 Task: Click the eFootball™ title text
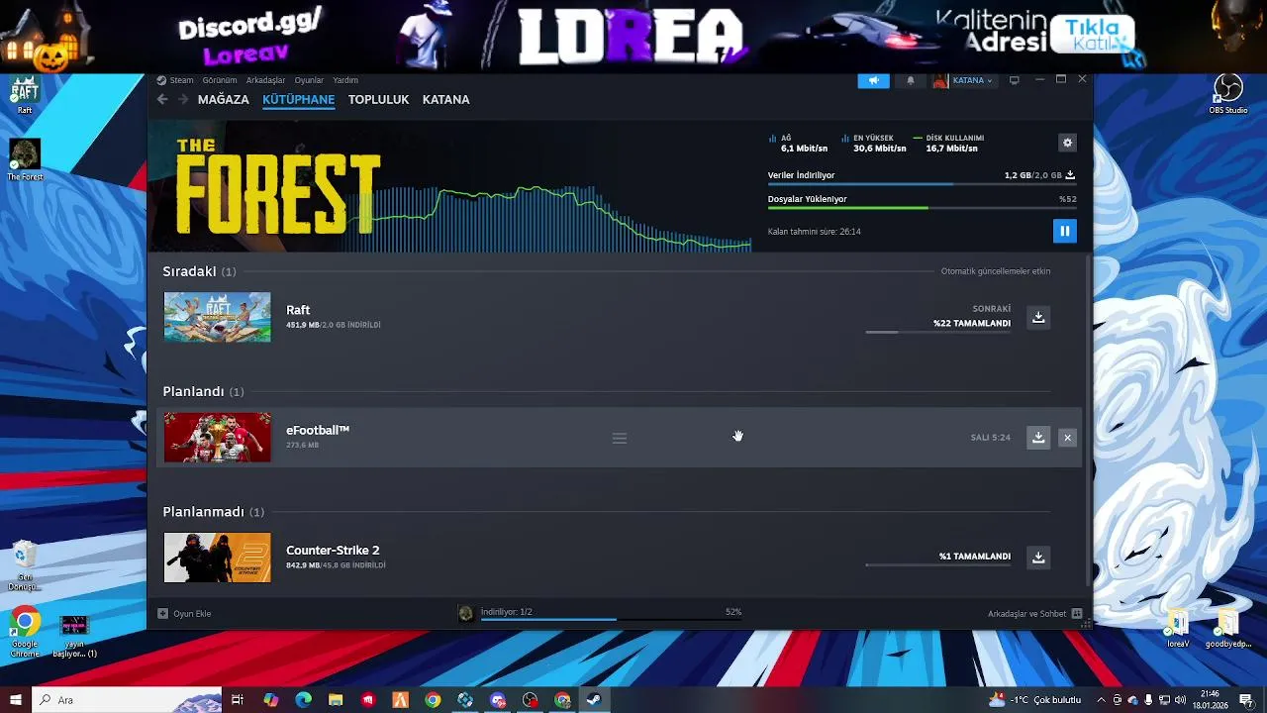pyautogui.click(x=318, y=431)
